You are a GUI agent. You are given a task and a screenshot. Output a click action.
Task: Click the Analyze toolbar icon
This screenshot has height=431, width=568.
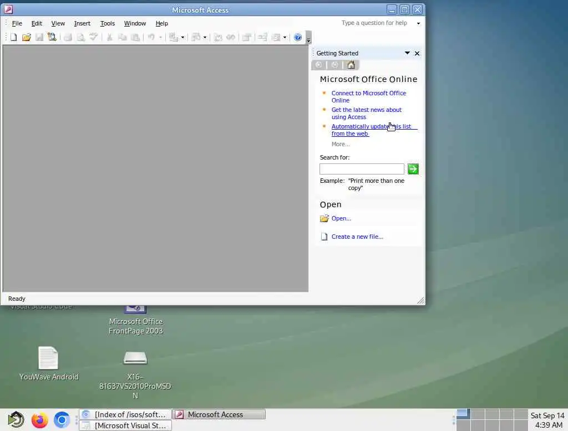(196, 37)
